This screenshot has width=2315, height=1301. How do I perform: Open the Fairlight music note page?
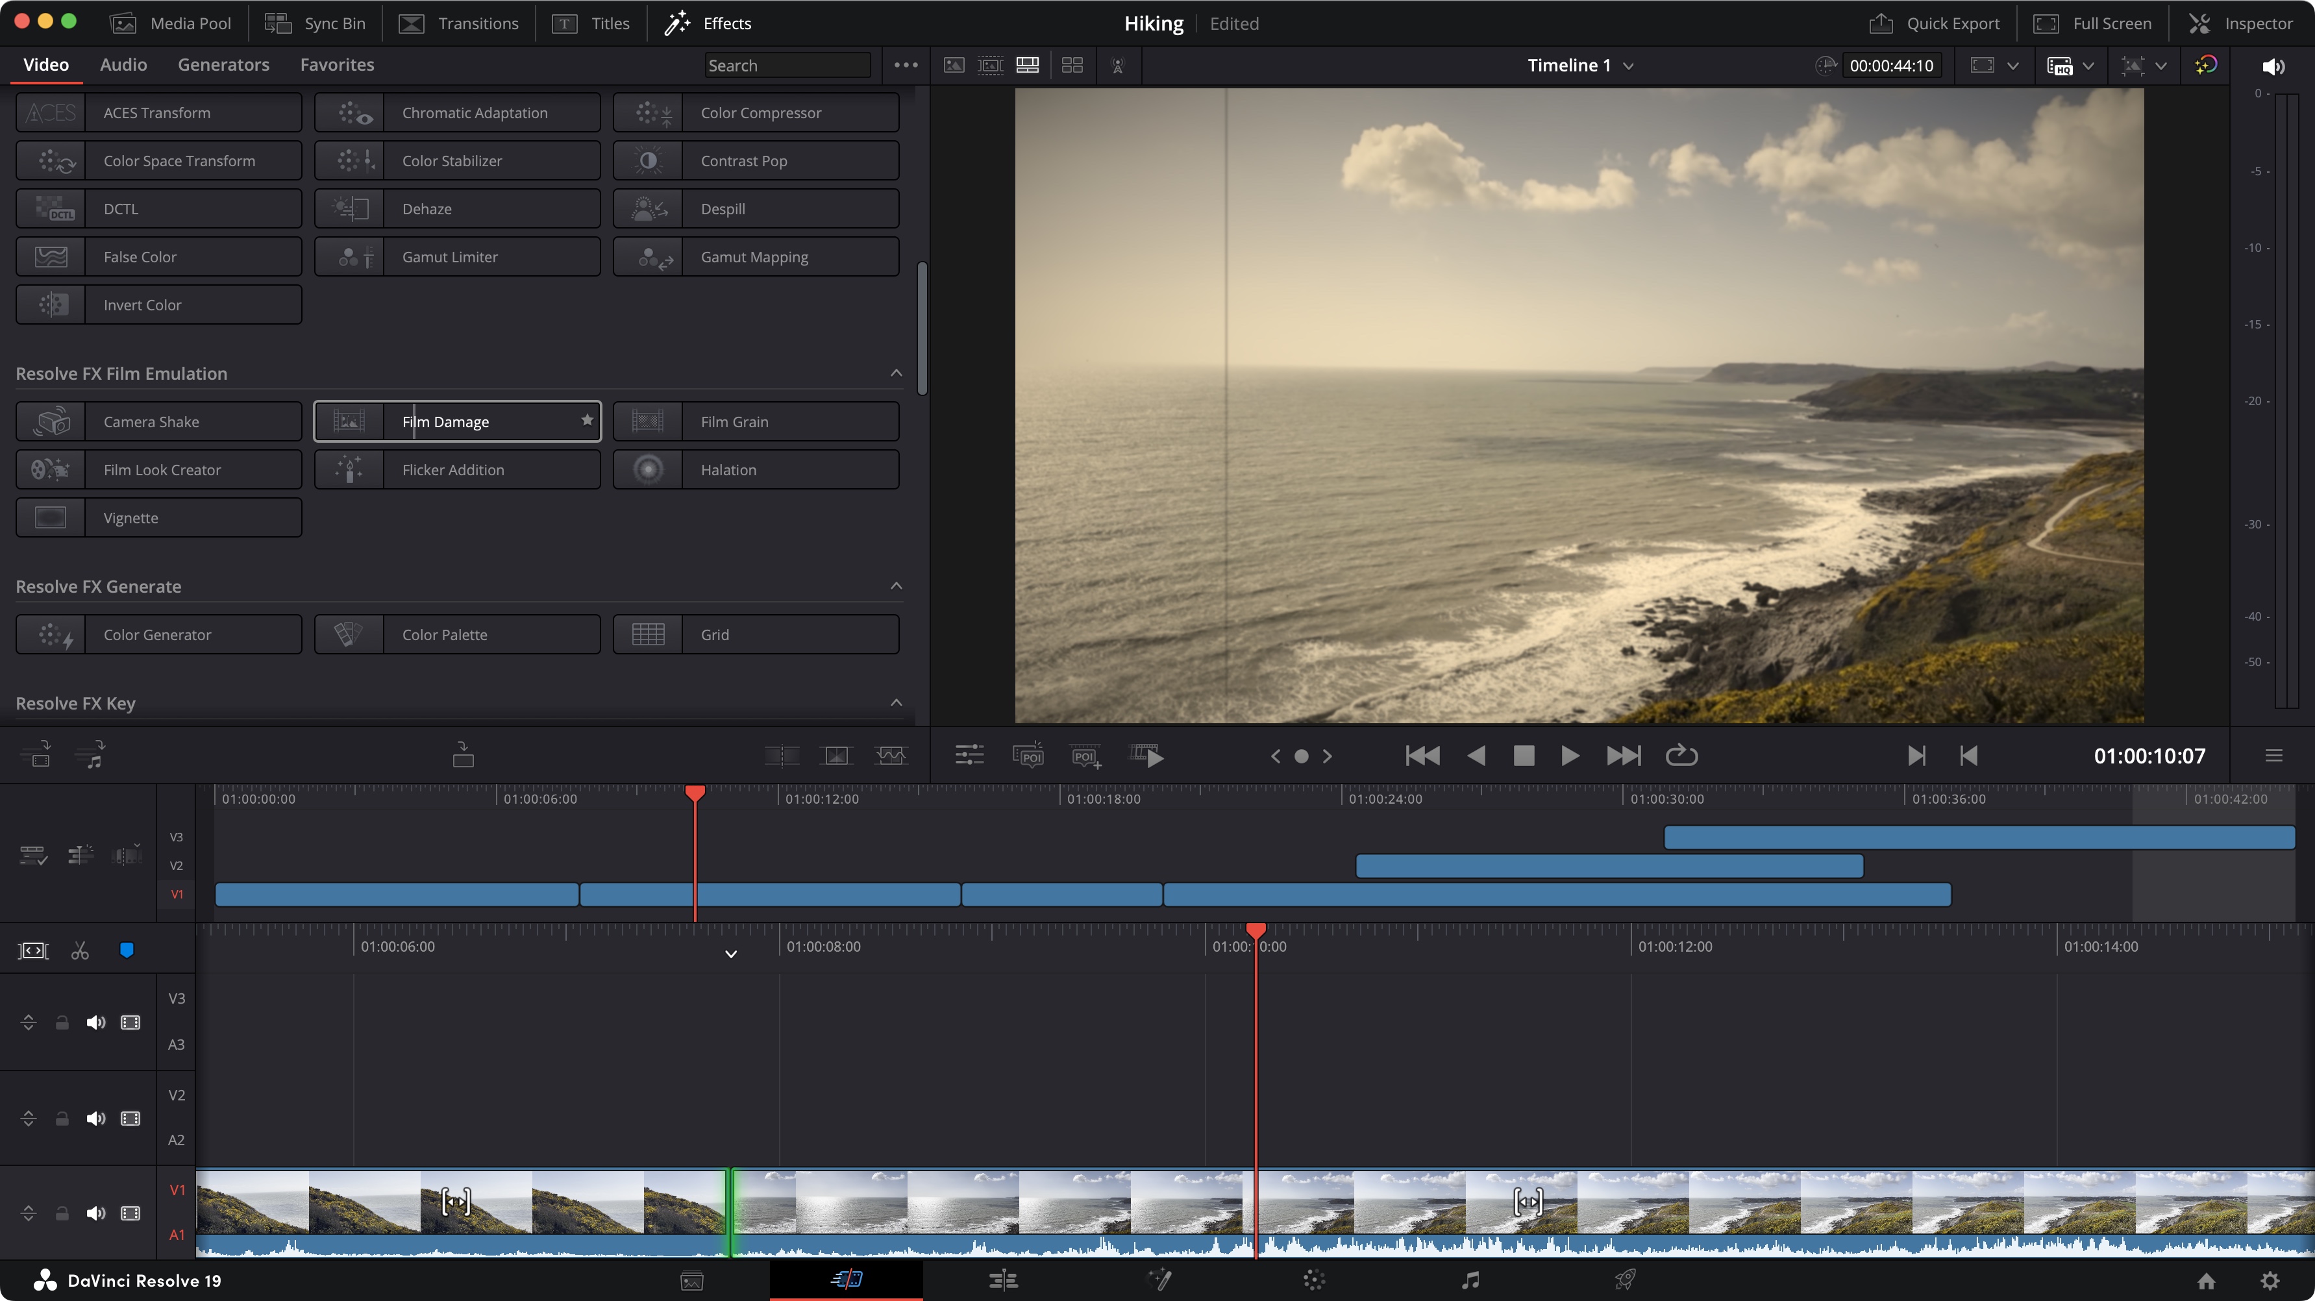coord(1470,1280)
